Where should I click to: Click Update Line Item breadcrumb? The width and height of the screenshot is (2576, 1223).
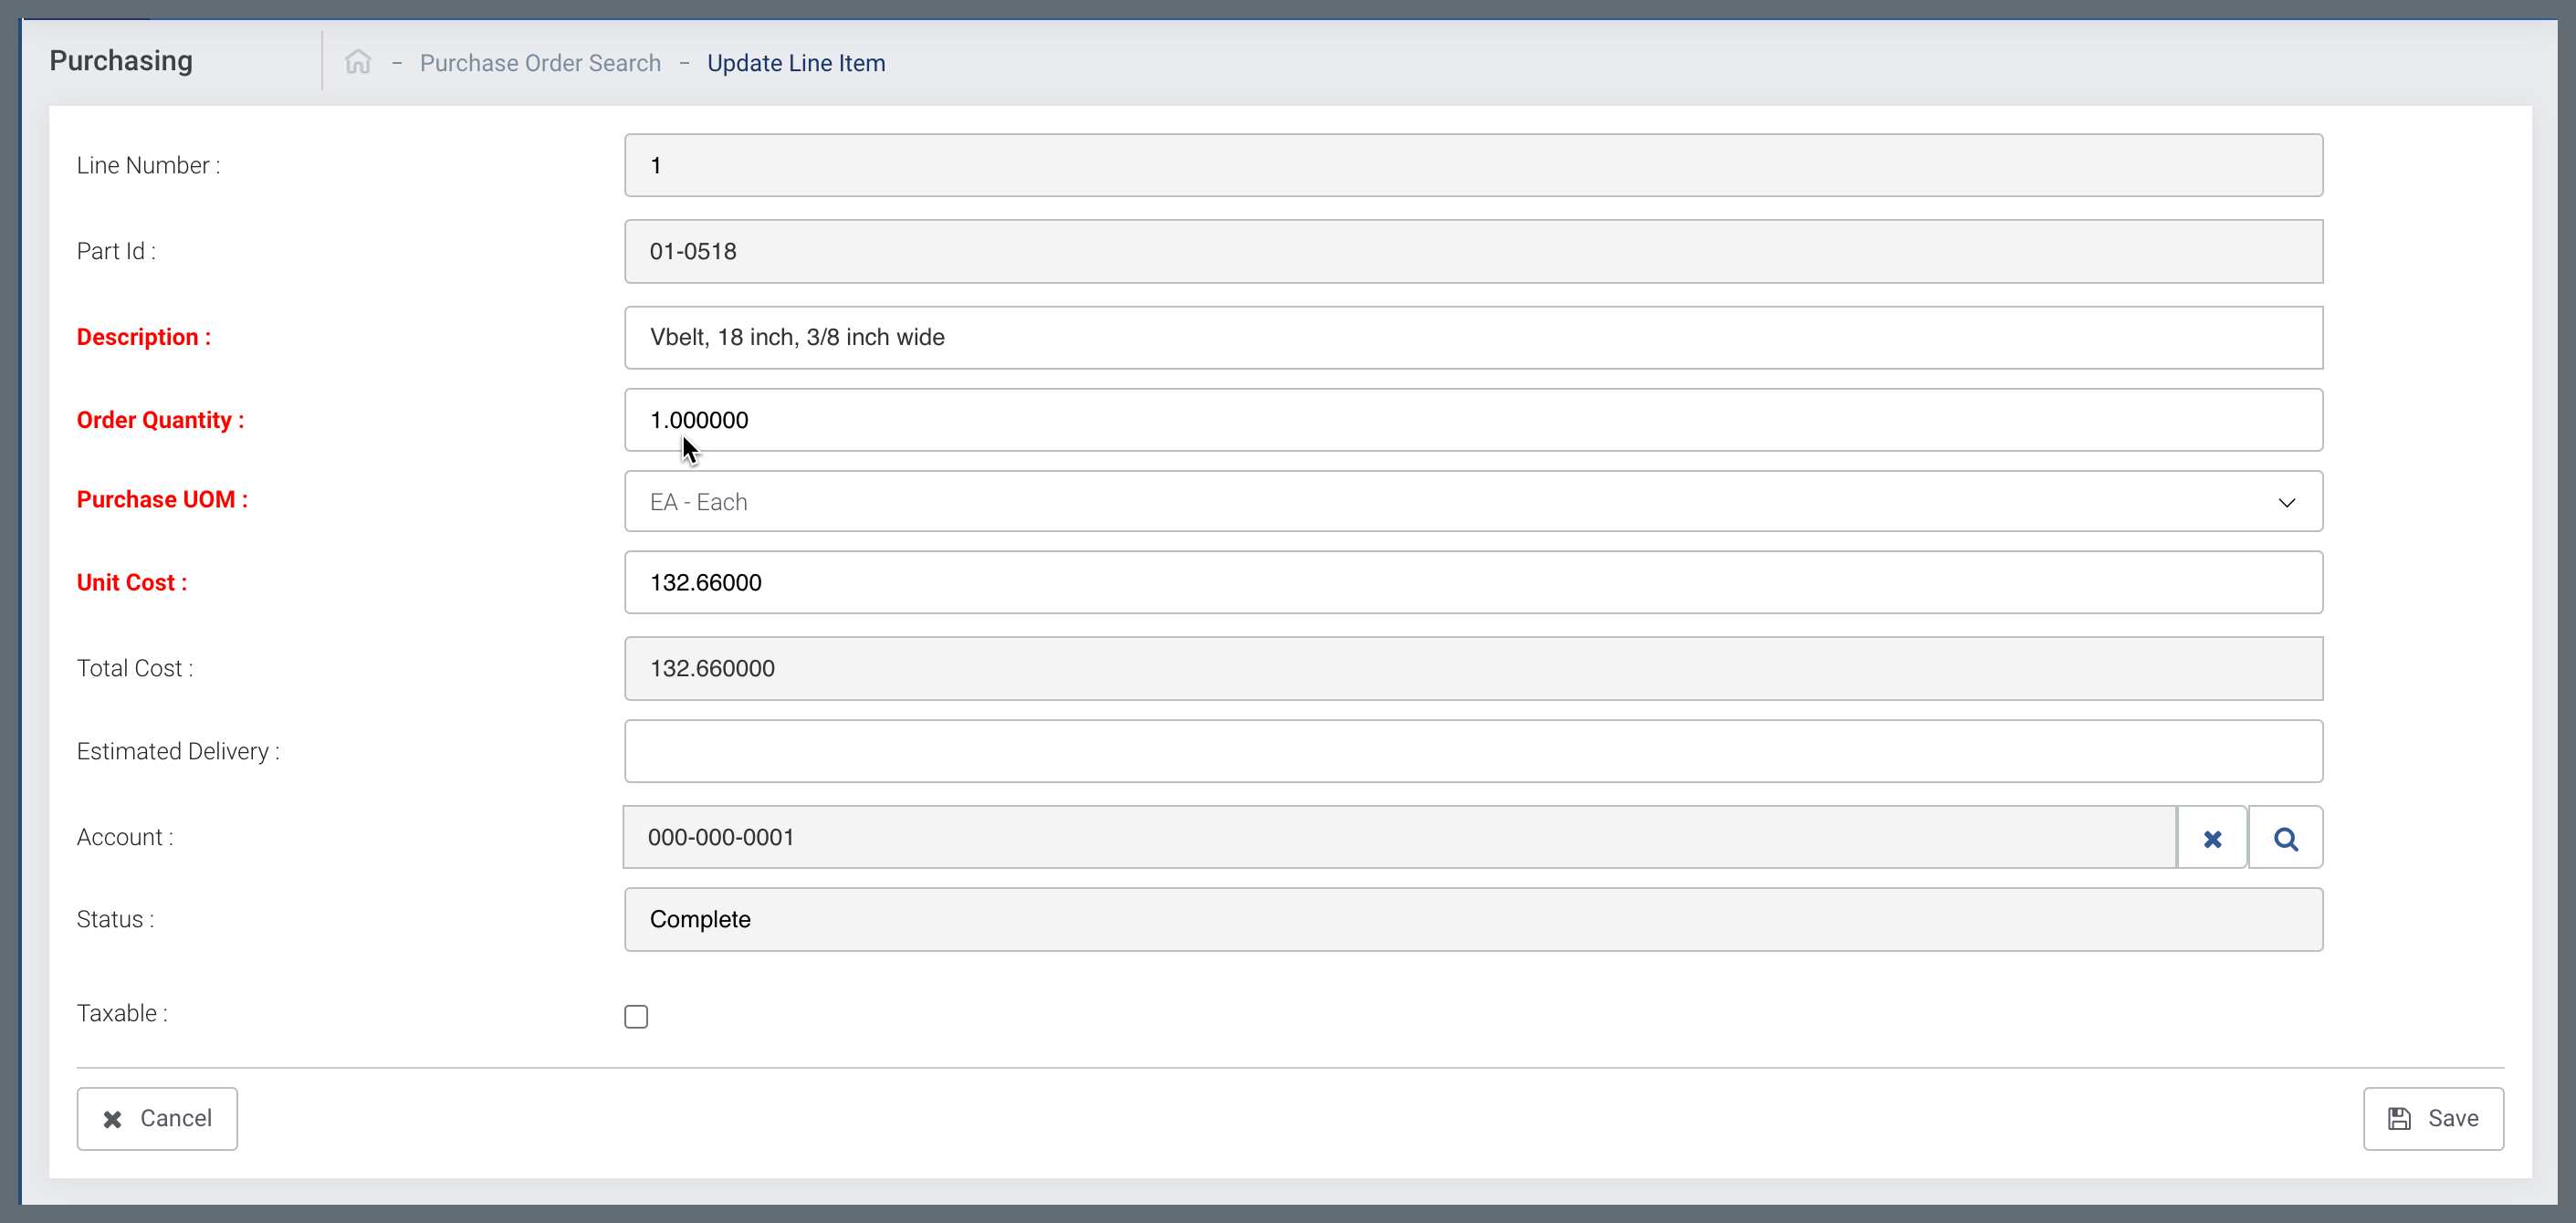pyautogui.click(x=796, y=63)
